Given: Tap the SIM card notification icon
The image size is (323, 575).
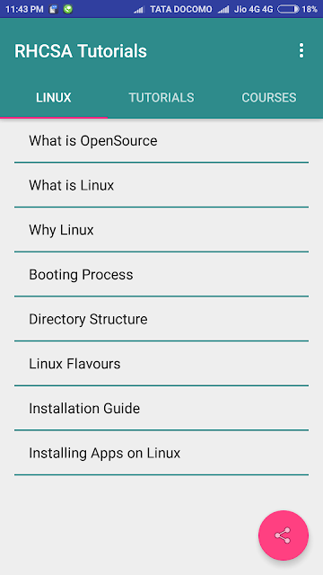Looking at the screenshot, I should tap(54, 9).
